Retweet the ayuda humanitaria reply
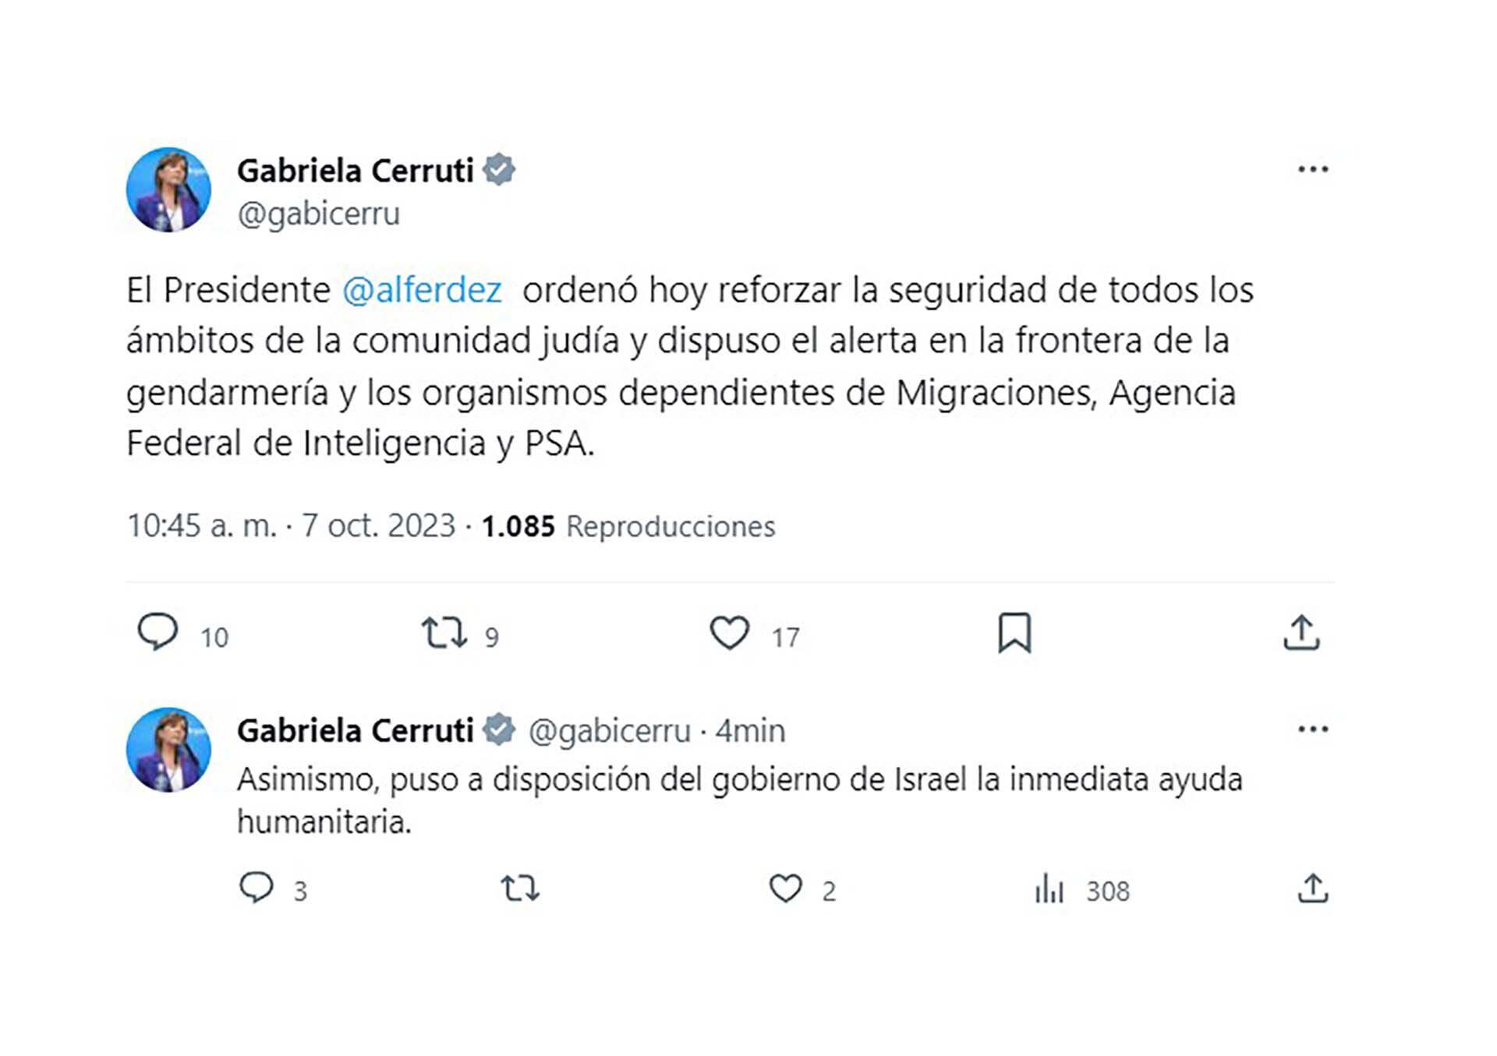The width and height of the screenshot is (1497, 1056). click(x=520, y=888)
